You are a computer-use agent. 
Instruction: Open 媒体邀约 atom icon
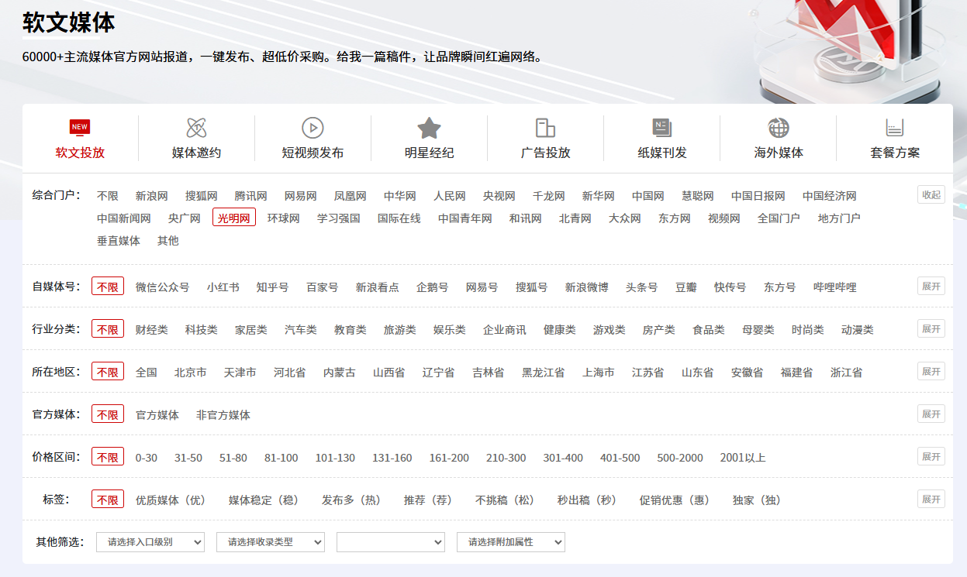click(x=196, y=128)
